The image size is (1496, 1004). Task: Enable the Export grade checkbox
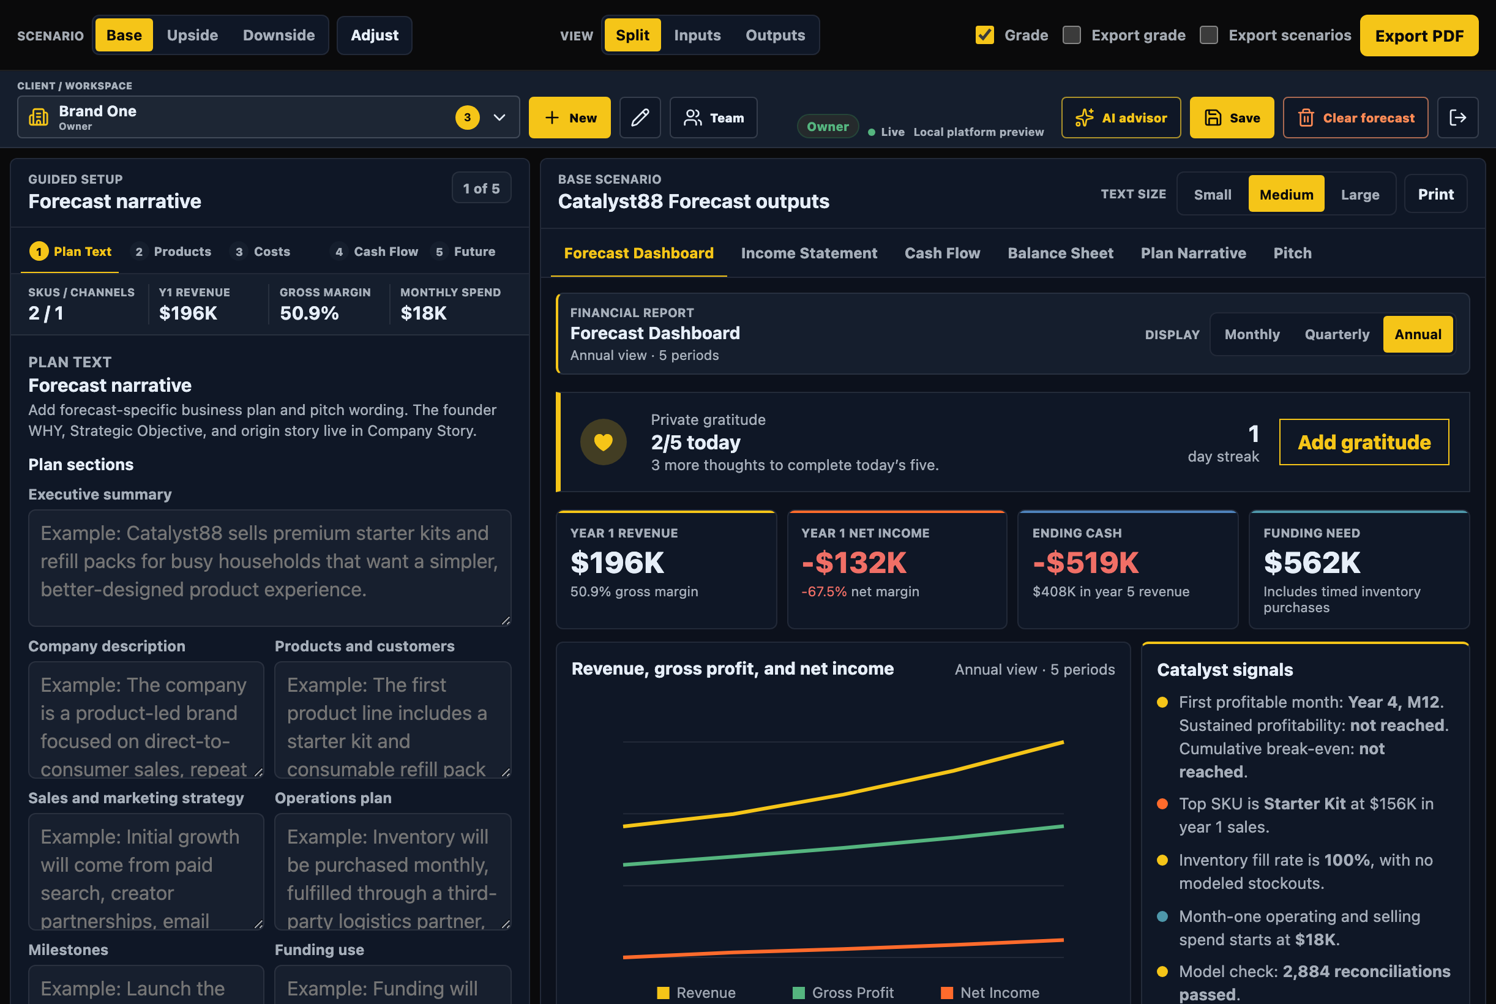(1072, 36)
